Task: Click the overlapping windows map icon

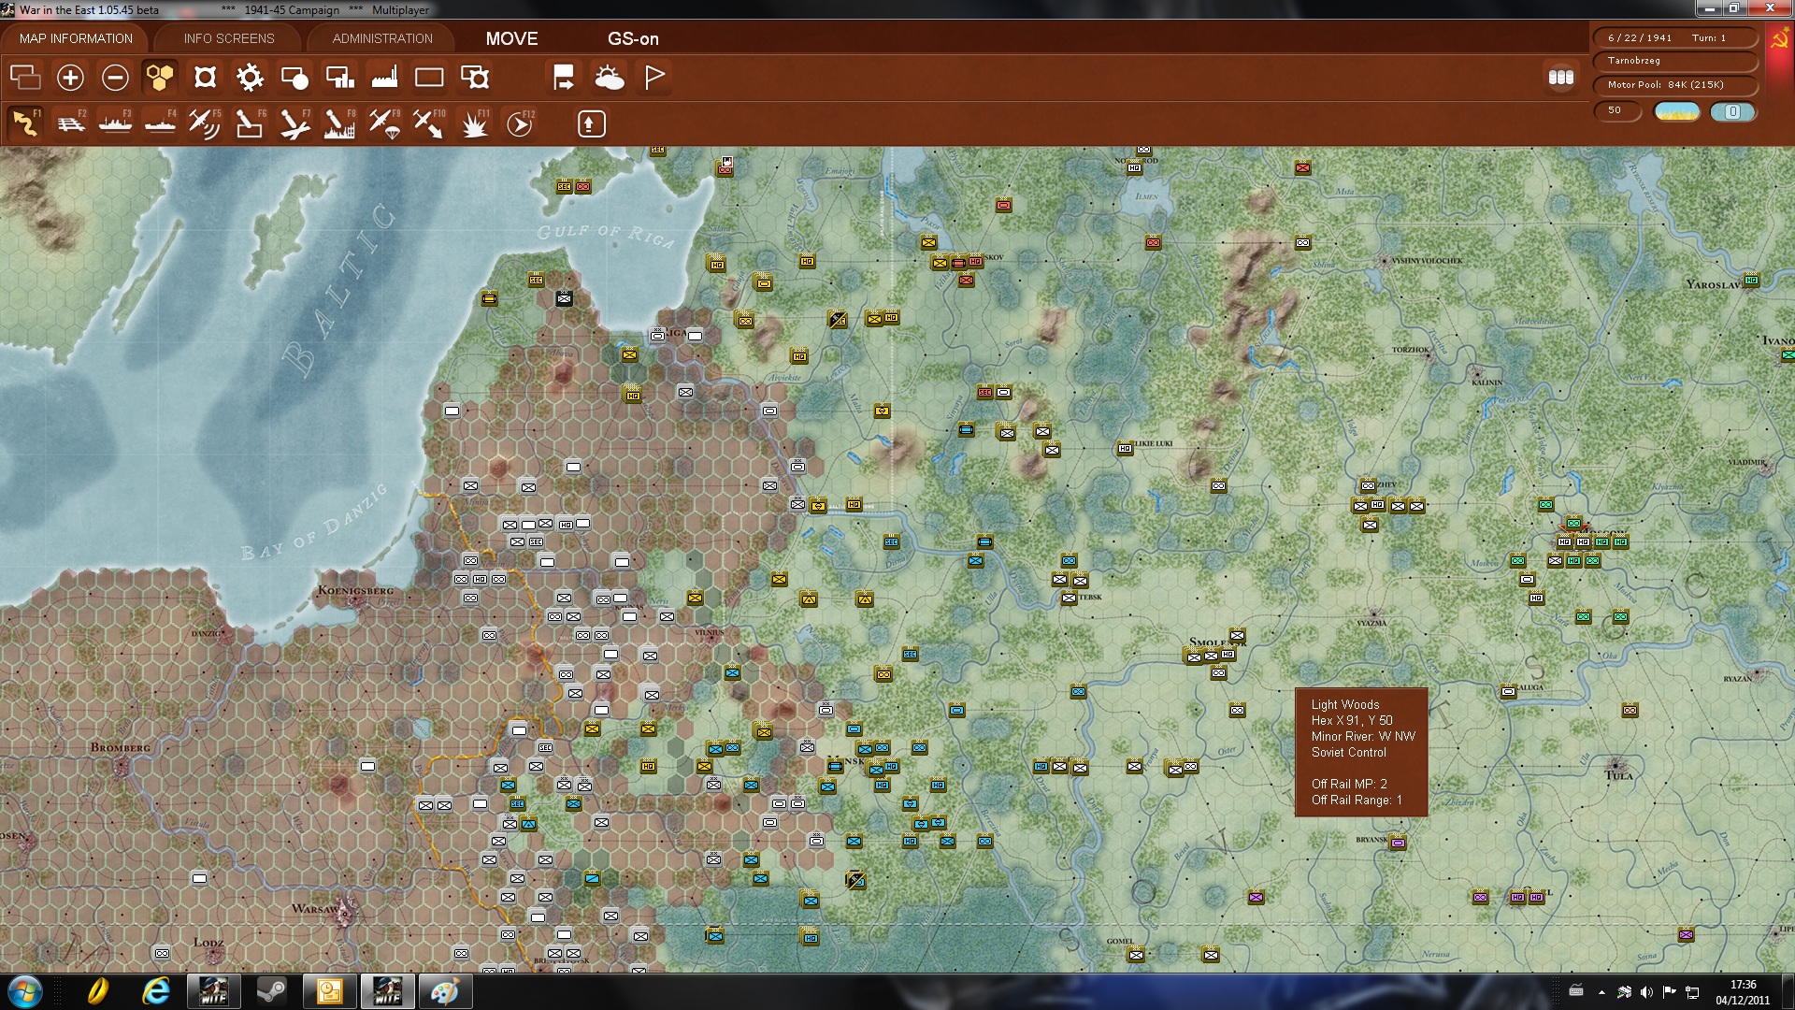Action: [x=25, y=78]
